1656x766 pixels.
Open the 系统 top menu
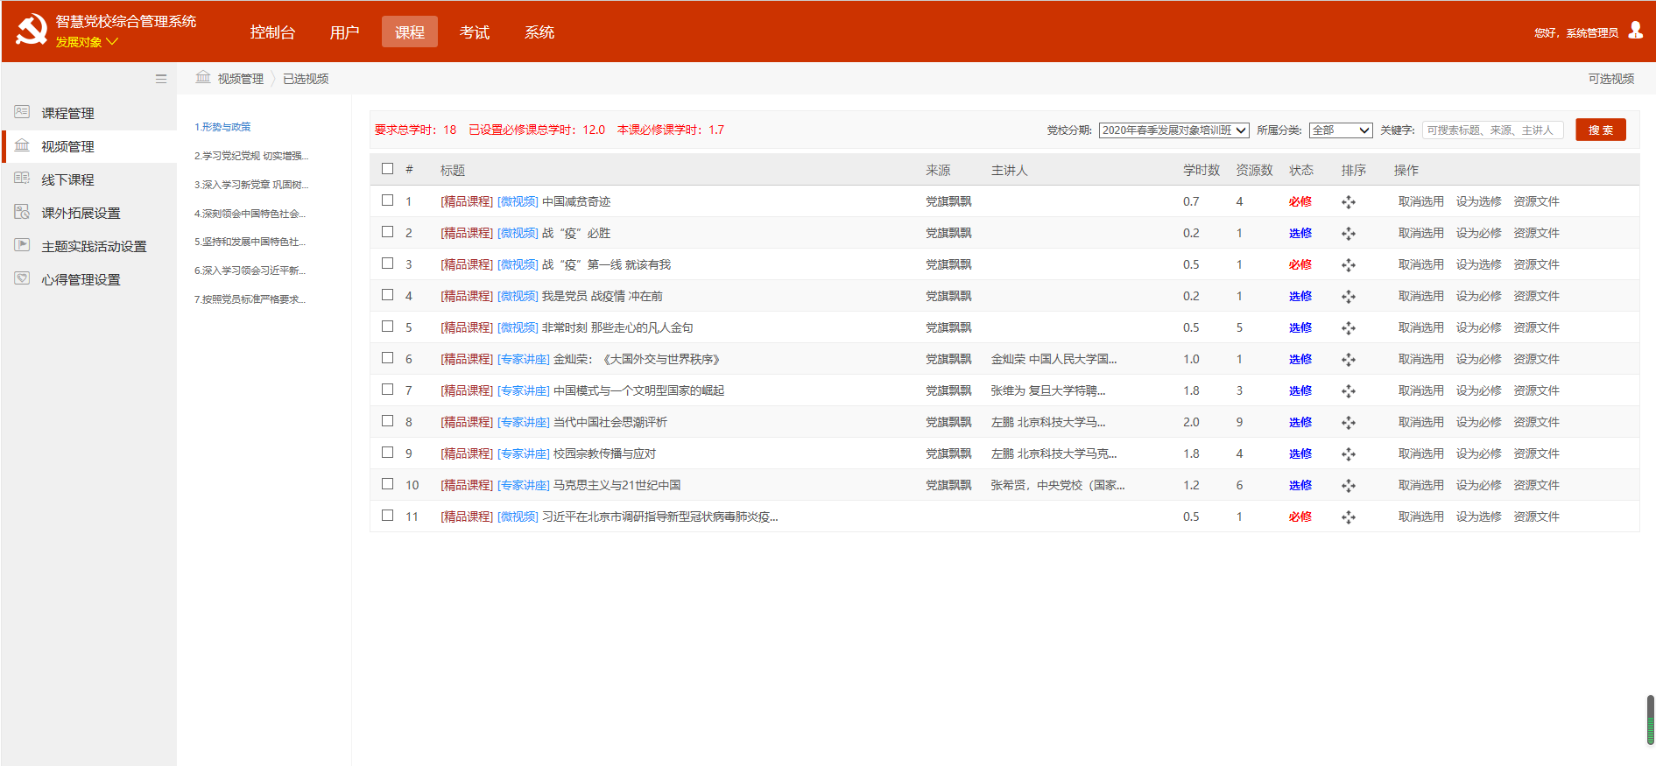click(x=539, y=32)
